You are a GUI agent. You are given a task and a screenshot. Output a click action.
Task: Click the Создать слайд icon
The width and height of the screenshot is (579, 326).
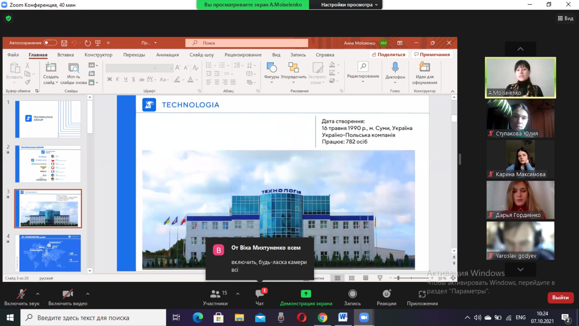tap(51, 67)
